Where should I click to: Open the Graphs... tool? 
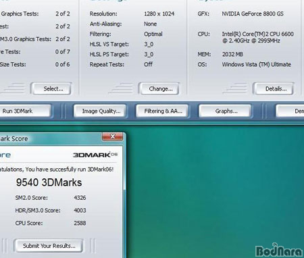click(x=225, y=111)
